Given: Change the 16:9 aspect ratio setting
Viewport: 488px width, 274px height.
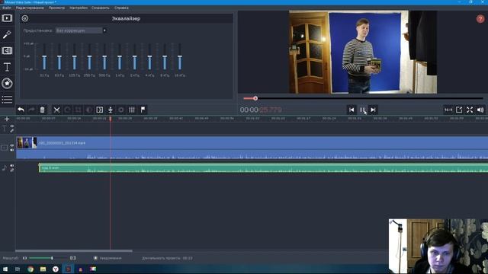Looking at the screenshot, I should coord(448,110).
